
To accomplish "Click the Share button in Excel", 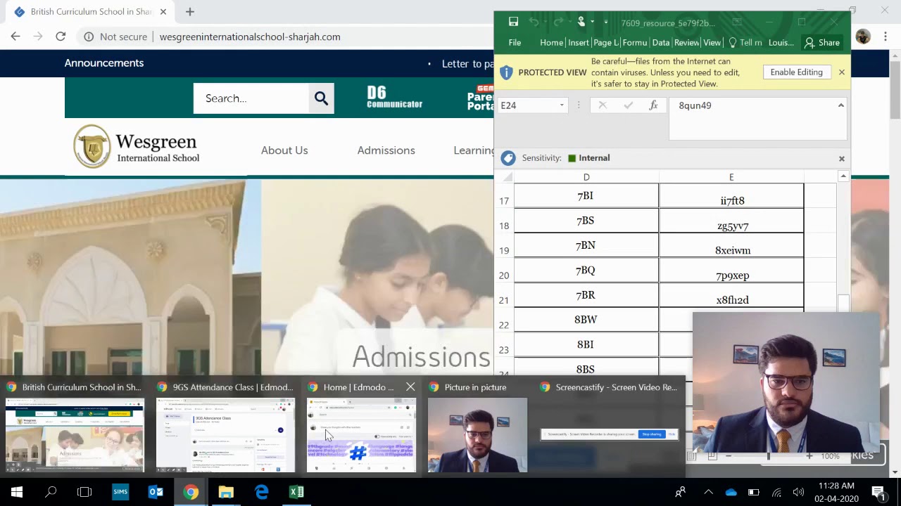I will (x=822, y=43).
